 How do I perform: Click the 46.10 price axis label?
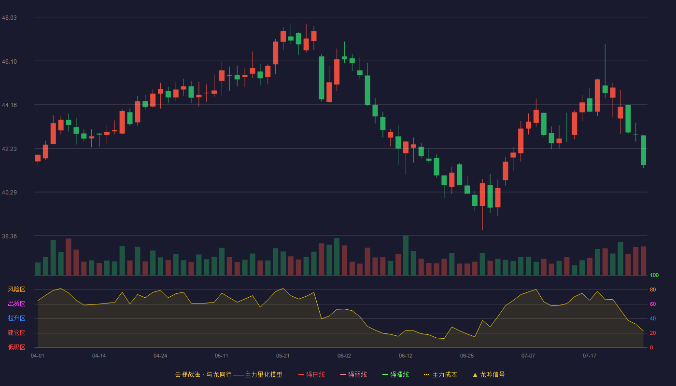pos(10,61)
